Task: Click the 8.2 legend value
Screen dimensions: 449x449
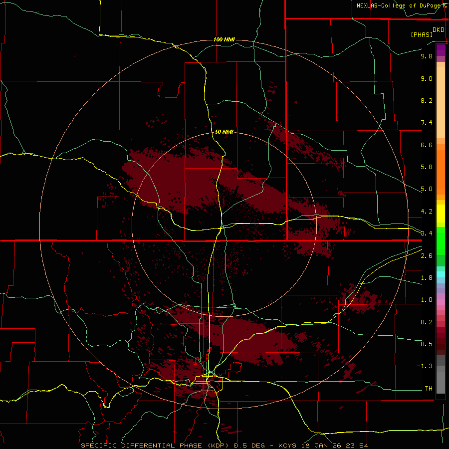Action: (x=427, y=100)
